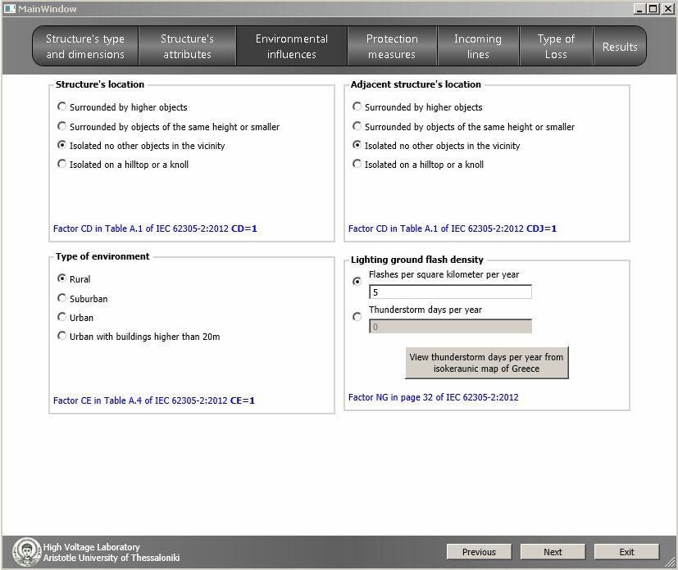Image resolution: width=678 pixels, height=570 pixels.
Task: Select the Rural environment option
Action: pyautogui.click(x=74, y=279)
